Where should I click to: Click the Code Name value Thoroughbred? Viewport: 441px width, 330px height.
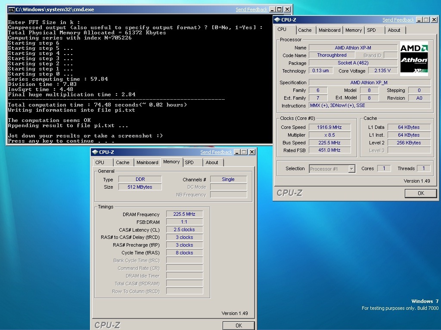(332, 55)
